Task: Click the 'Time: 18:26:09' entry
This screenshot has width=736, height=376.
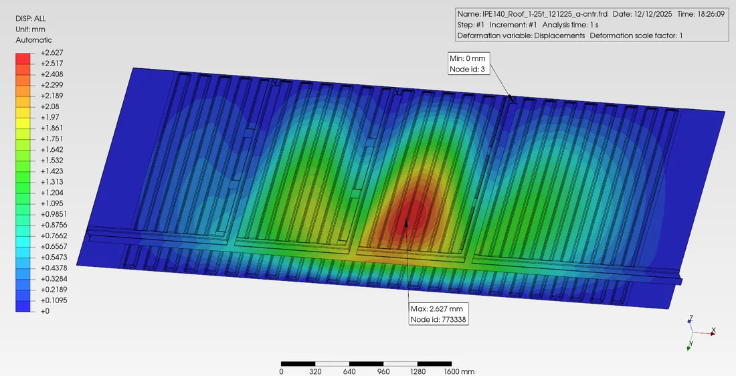Action: tap(701, 15)
